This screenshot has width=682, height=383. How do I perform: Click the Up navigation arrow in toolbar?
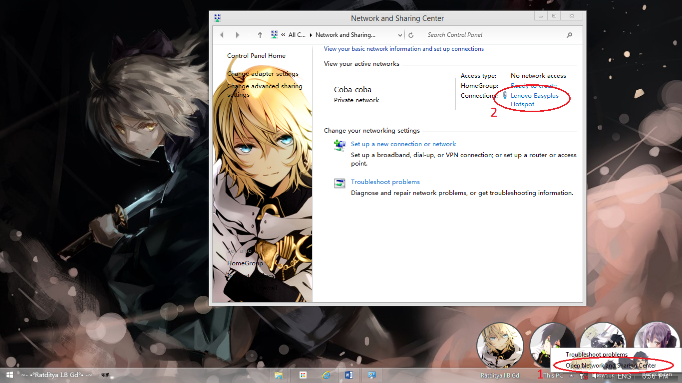coord(260,34)
